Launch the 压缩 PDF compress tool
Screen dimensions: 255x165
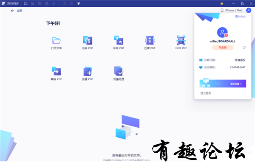(150, 43)
